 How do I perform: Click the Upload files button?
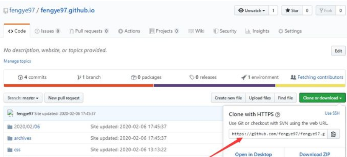click(x=260, y=98)
